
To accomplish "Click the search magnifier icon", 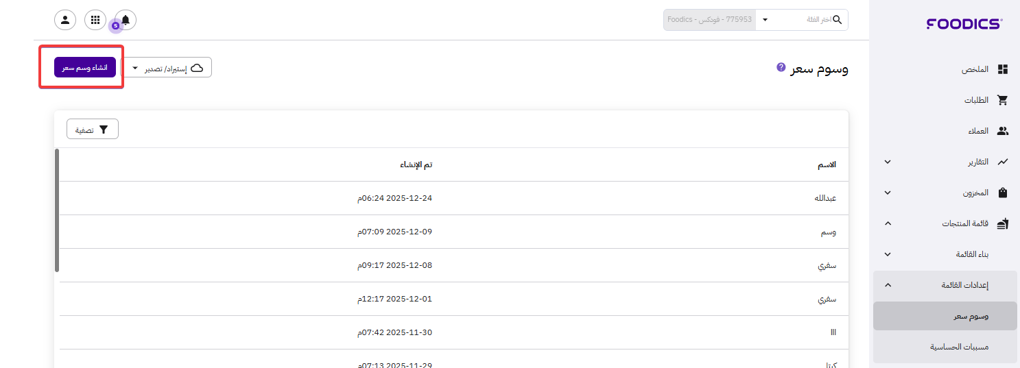I will pos(837,20).
